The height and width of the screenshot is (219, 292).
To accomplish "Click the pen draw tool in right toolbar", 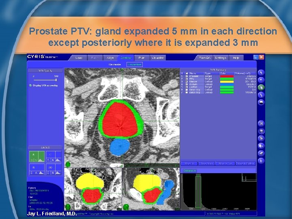I will (x=261, y=95).
